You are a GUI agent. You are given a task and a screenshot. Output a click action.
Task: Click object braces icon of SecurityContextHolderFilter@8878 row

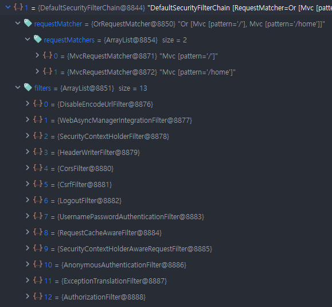coord(38,135)
